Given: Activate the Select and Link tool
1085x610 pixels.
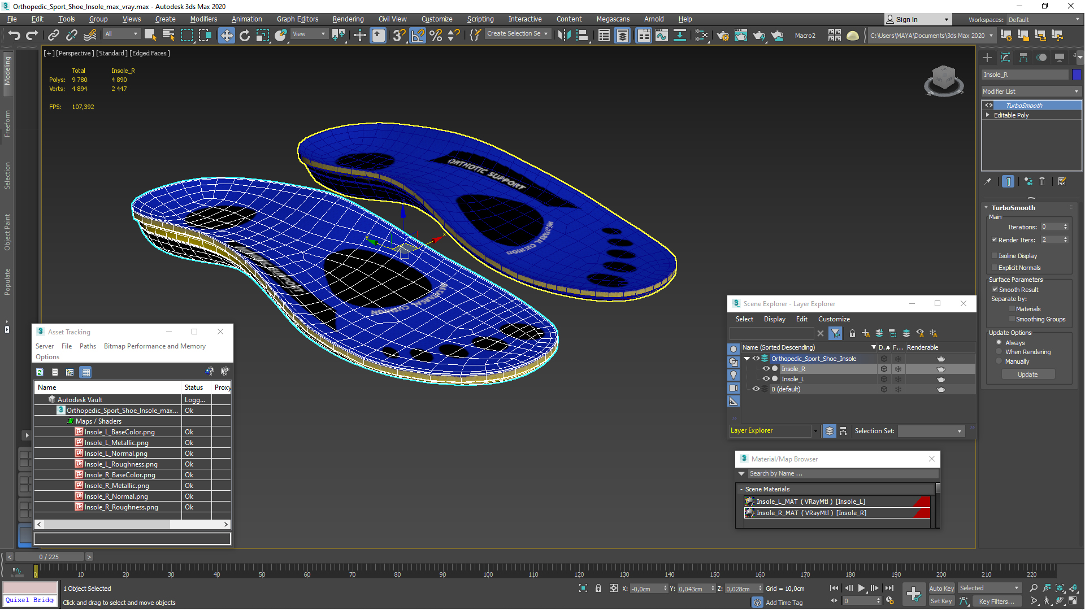Looking at the screenshot, I should click(x=53, y=35).
